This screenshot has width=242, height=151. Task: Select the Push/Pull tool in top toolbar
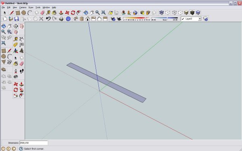[61, 13]
